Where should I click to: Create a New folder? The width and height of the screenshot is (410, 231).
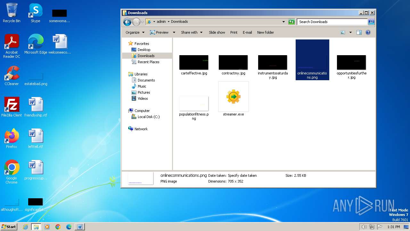266,32
